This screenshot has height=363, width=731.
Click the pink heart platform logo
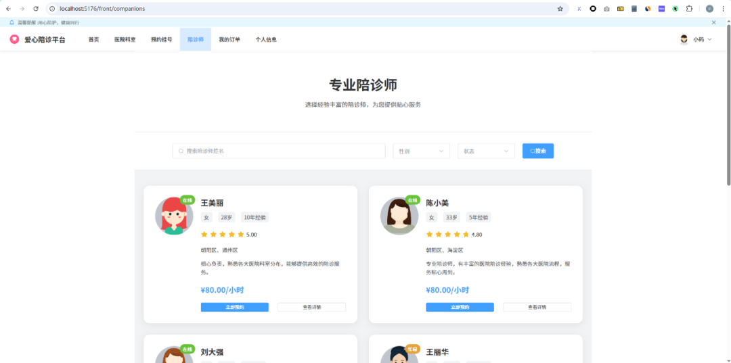(14, 40)
